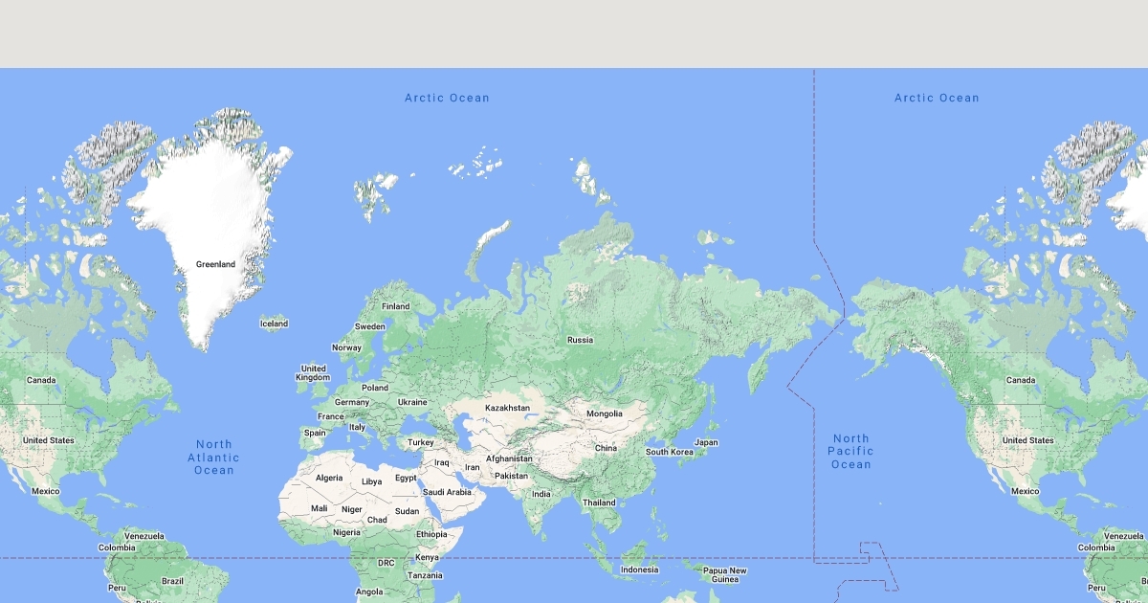1148x603 pixels.
Task: Select the Algeria country label
Action: pyautogui.click(x=329, y=478)
